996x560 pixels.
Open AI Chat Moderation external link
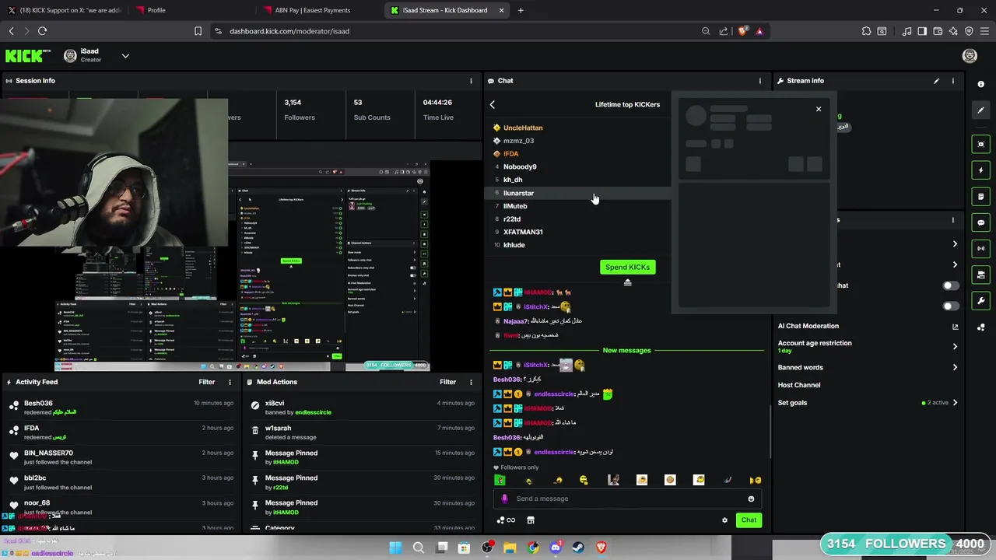coord(955,327)
